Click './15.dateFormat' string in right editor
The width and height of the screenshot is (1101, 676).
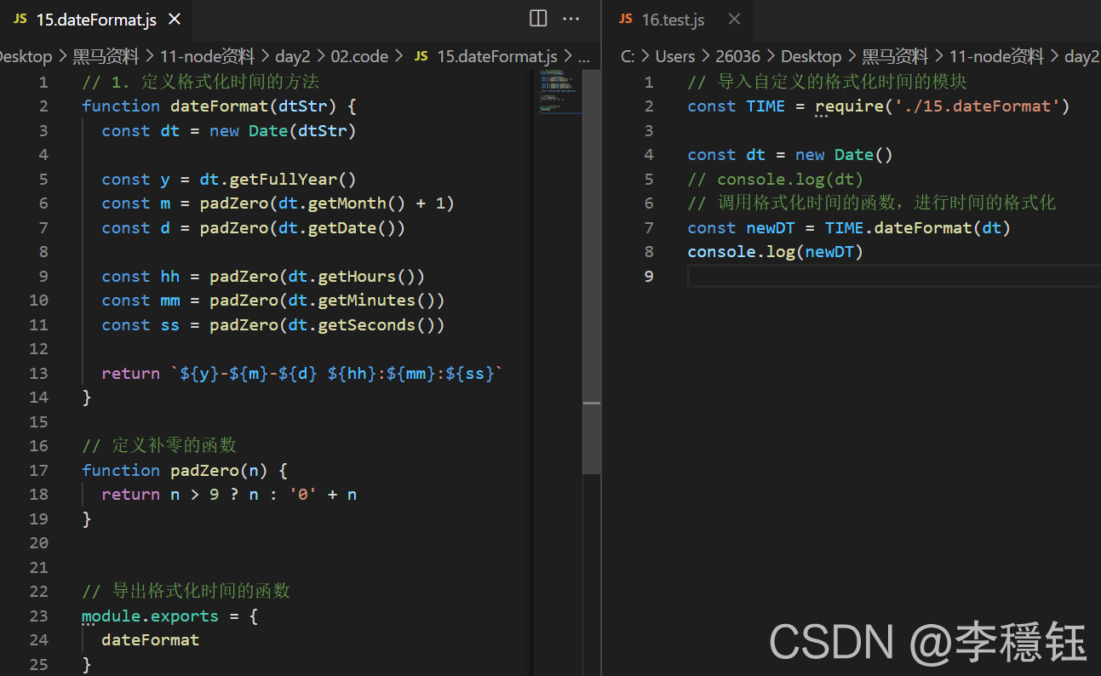[x=977, y=106]
